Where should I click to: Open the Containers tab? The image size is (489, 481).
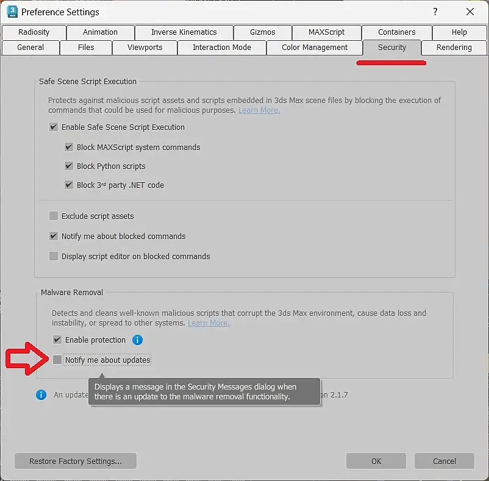[397, 32]
